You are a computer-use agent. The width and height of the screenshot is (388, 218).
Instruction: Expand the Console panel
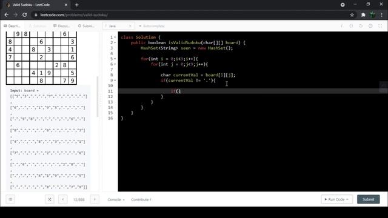point(116,199)
